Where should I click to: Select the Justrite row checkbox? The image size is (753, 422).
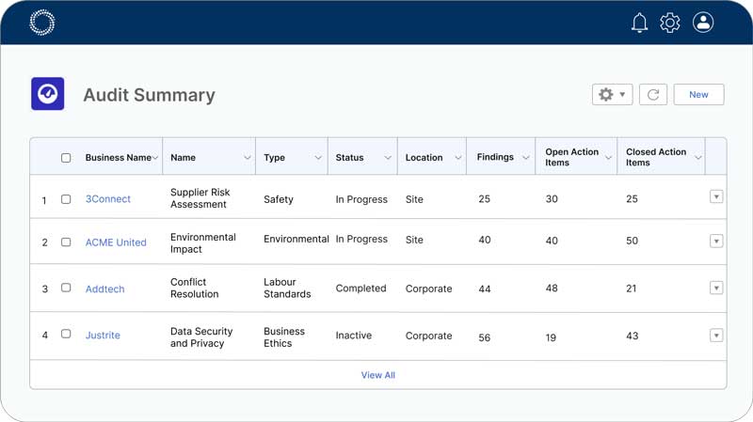click(x=66, y=335)
